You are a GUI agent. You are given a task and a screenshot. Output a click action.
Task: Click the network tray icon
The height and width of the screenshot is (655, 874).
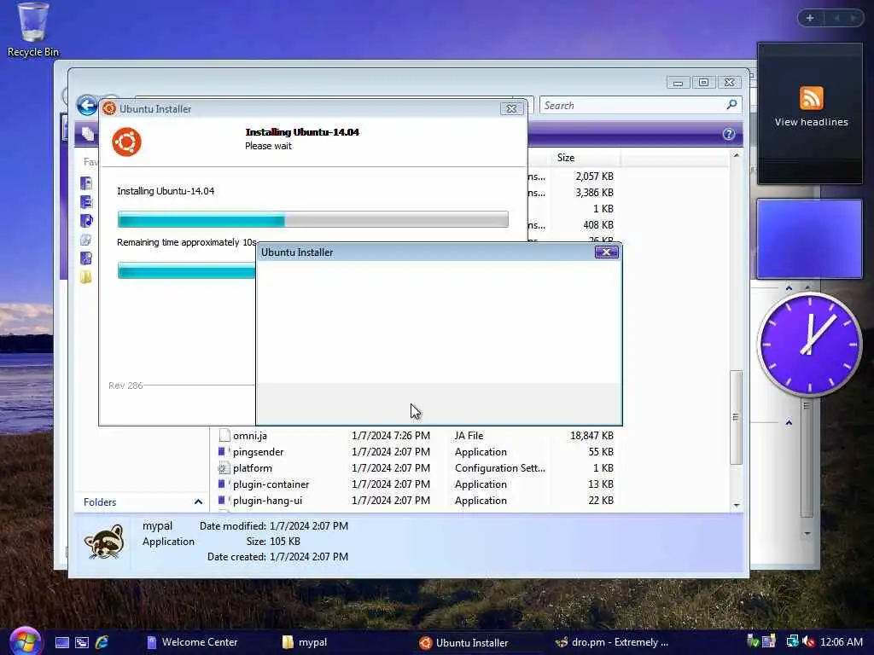click(792, 641)
